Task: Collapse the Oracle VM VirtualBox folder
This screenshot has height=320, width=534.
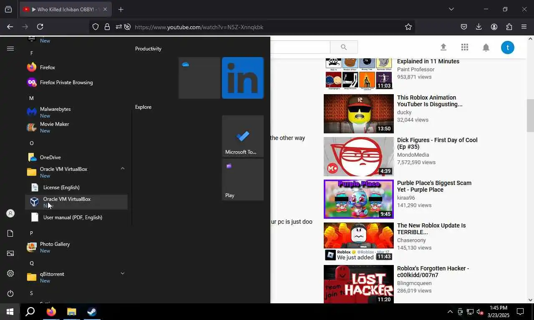Action: coord(123,169)
